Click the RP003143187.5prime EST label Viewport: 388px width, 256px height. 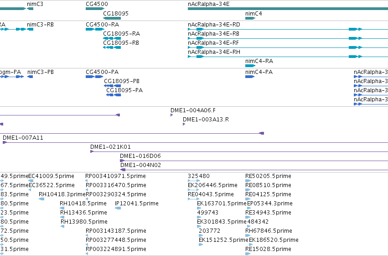pyautogui.click(x=116, y=231)
